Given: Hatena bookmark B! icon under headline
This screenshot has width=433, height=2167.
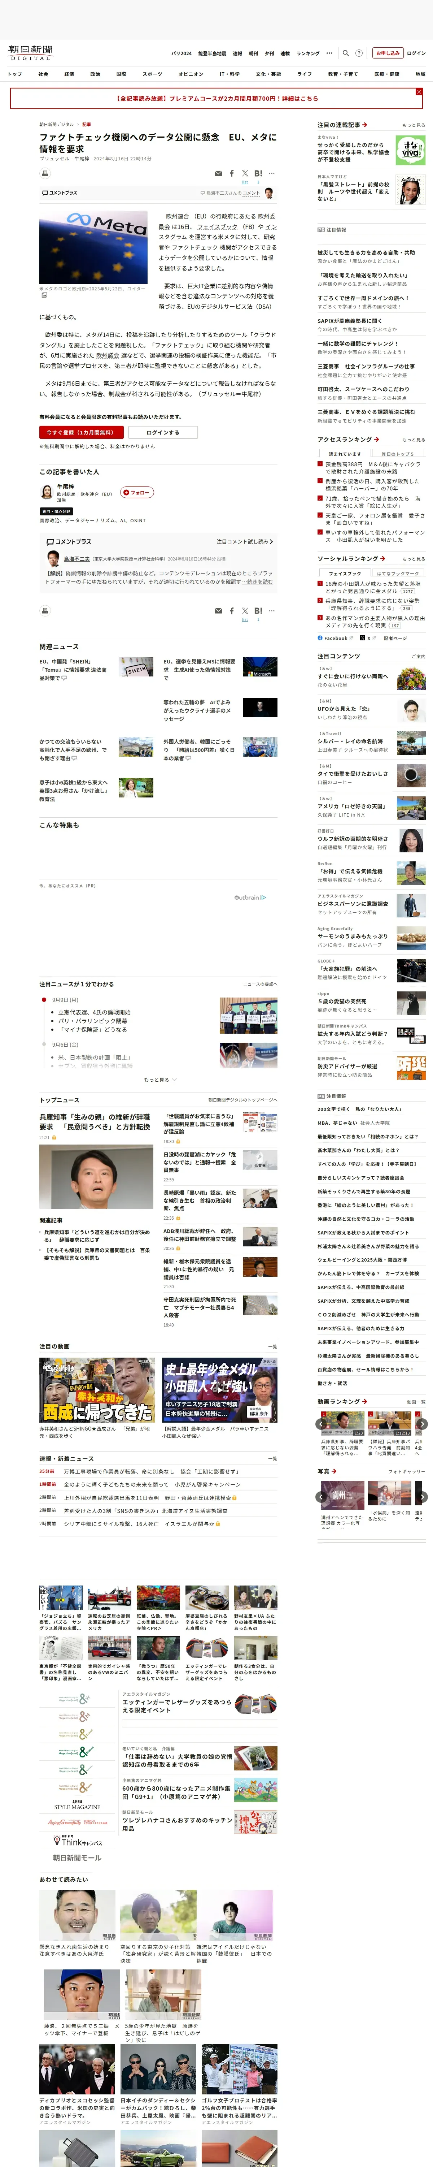Looking at the screenshot, I should [258, 173].
